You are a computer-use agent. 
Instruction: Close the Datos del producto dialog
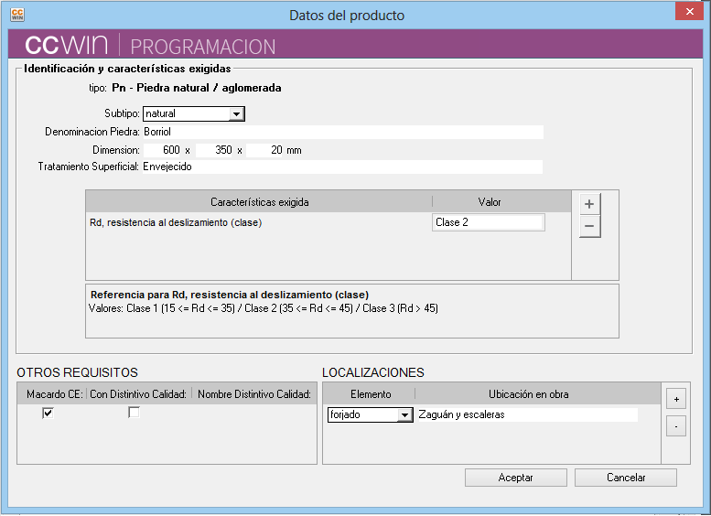coord(689,12)
